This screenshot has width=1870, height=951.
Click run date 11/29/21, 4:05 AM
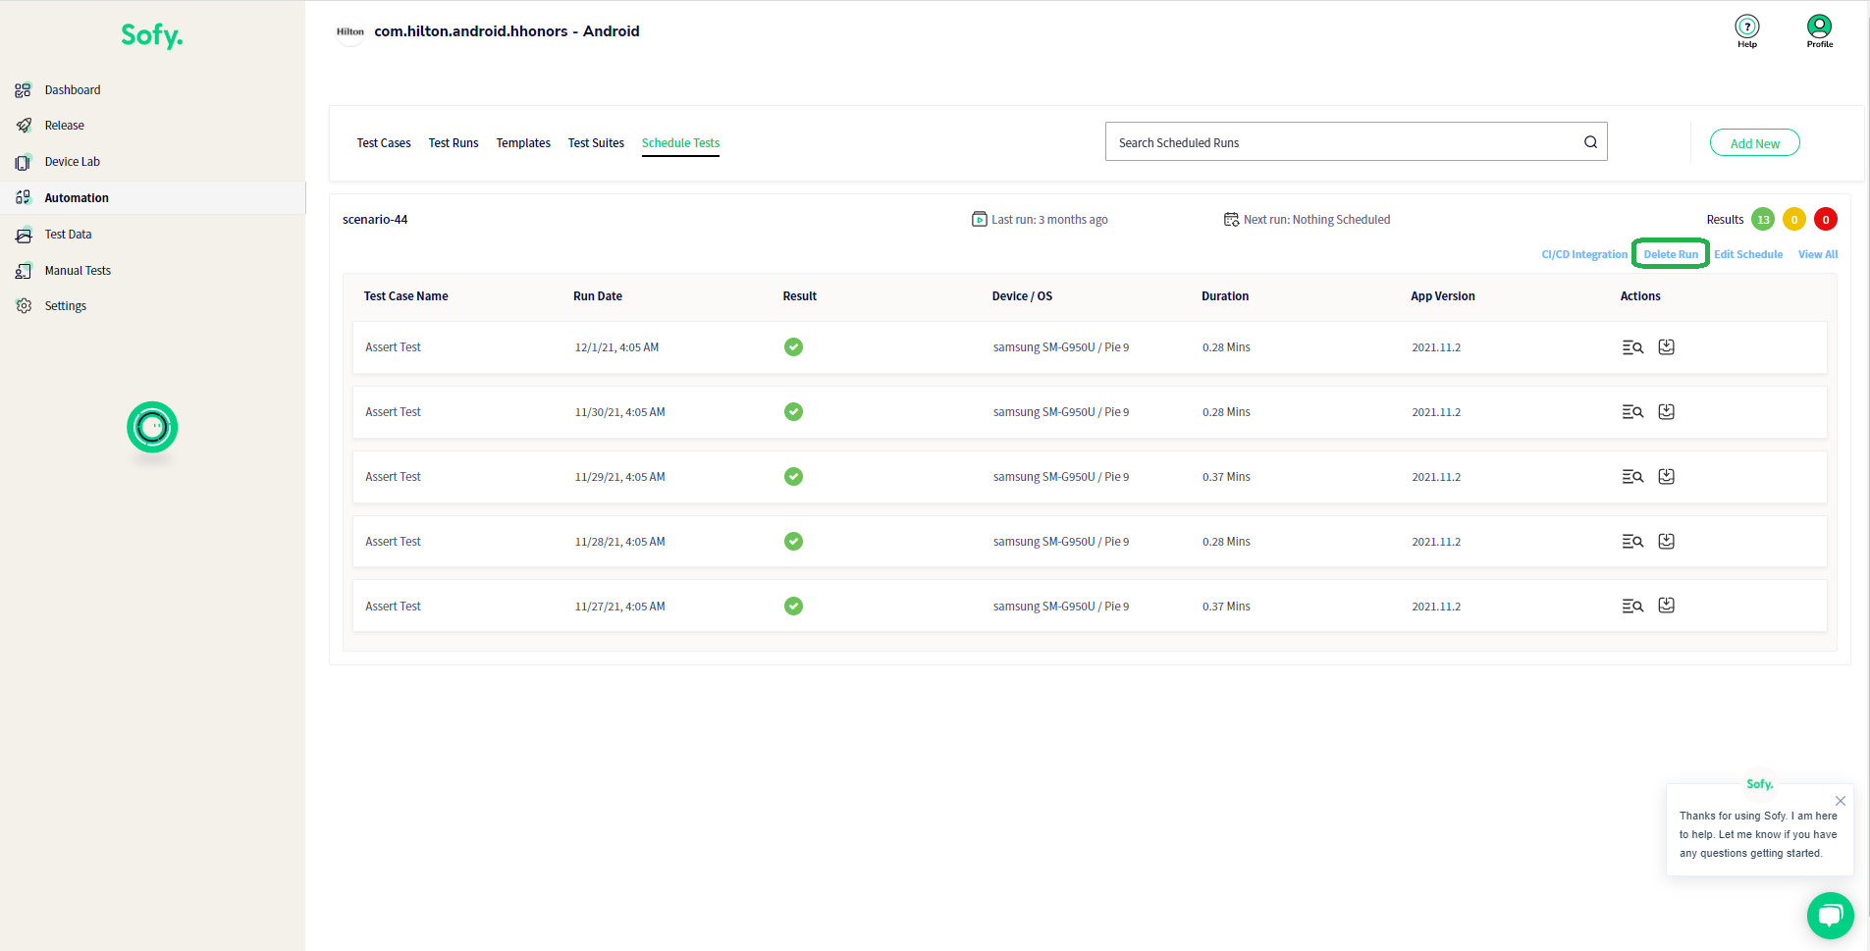click(619, 477)
